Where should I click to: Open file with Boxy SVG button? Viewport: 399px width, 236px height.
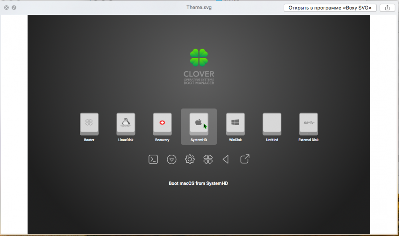tap(330, 8)
